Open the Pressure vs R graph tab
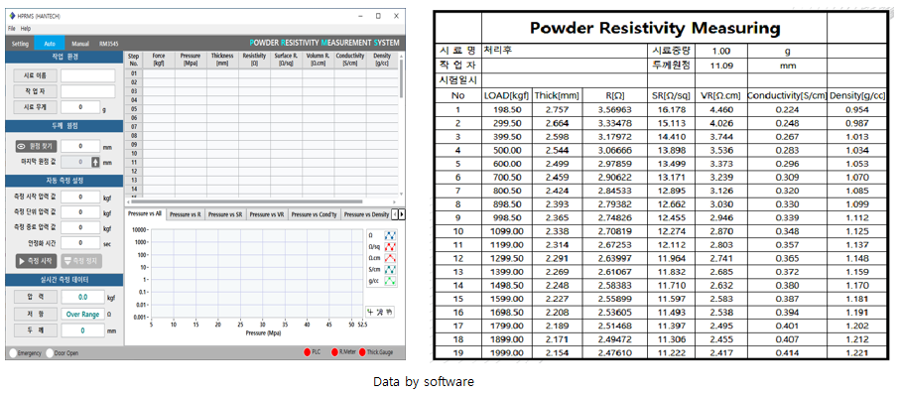Viewport: 899px width, 395px height. (186, 213)
